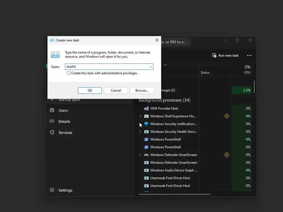
Task: Click Windows Audio Device Graph icon
Action: coord(146,170)
